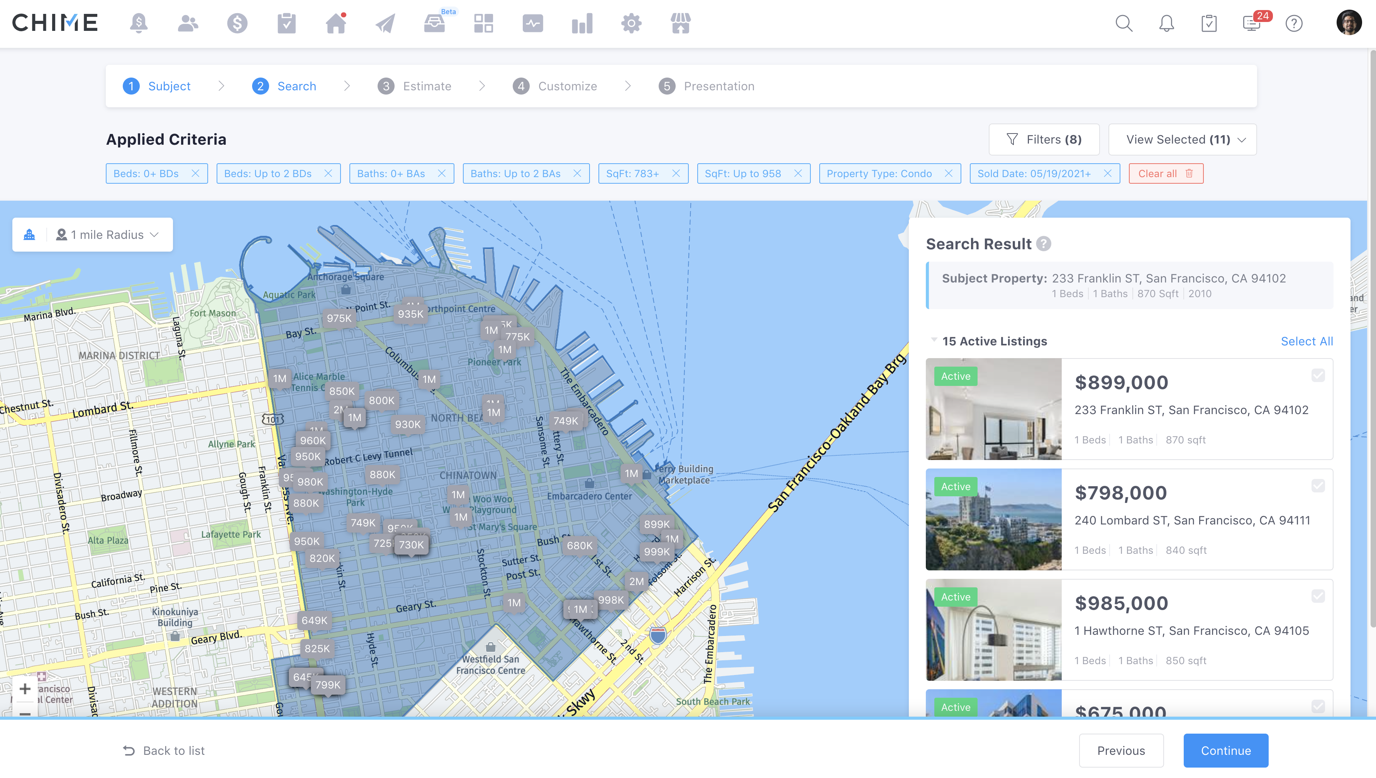Go to the Subject step

point(157,86)
